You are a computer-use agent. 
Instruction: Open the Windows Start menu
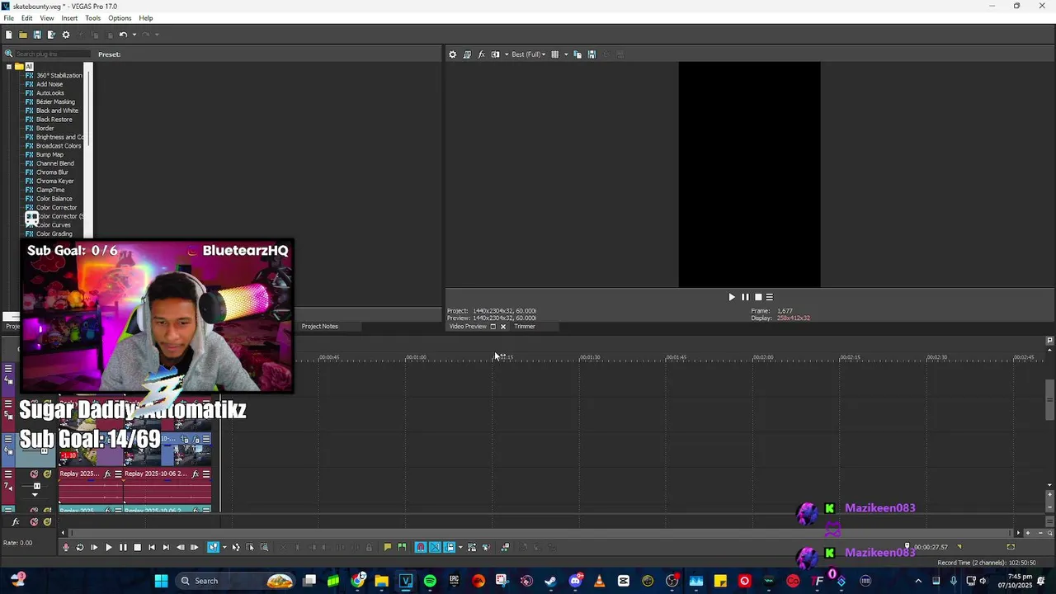(162, 581)
